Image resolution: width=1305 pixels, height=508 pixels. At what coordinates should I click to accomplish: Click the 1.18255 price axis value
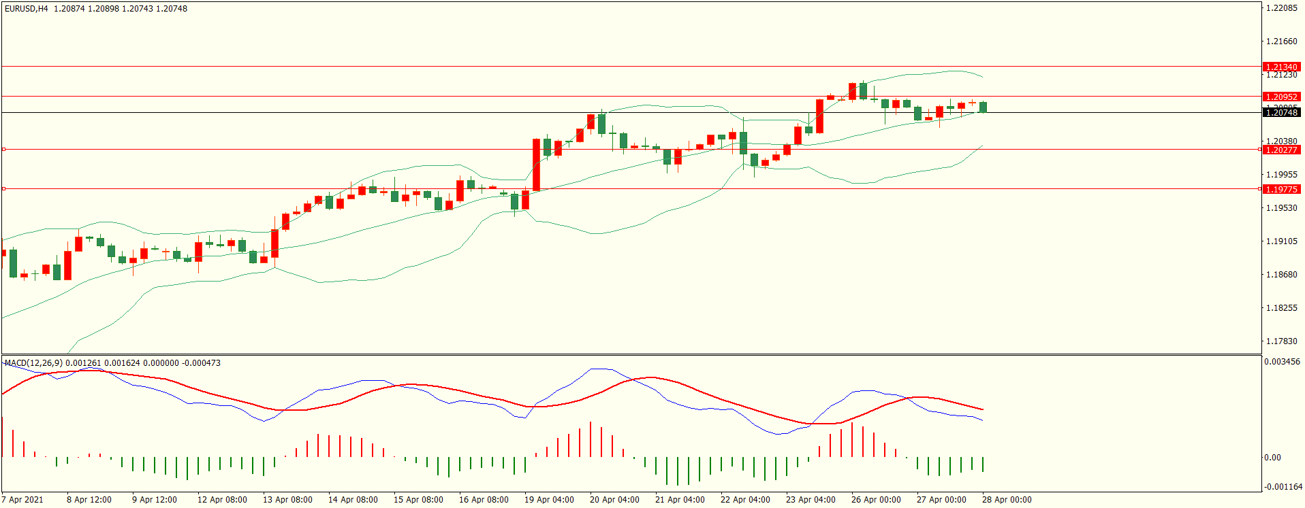1281,308
